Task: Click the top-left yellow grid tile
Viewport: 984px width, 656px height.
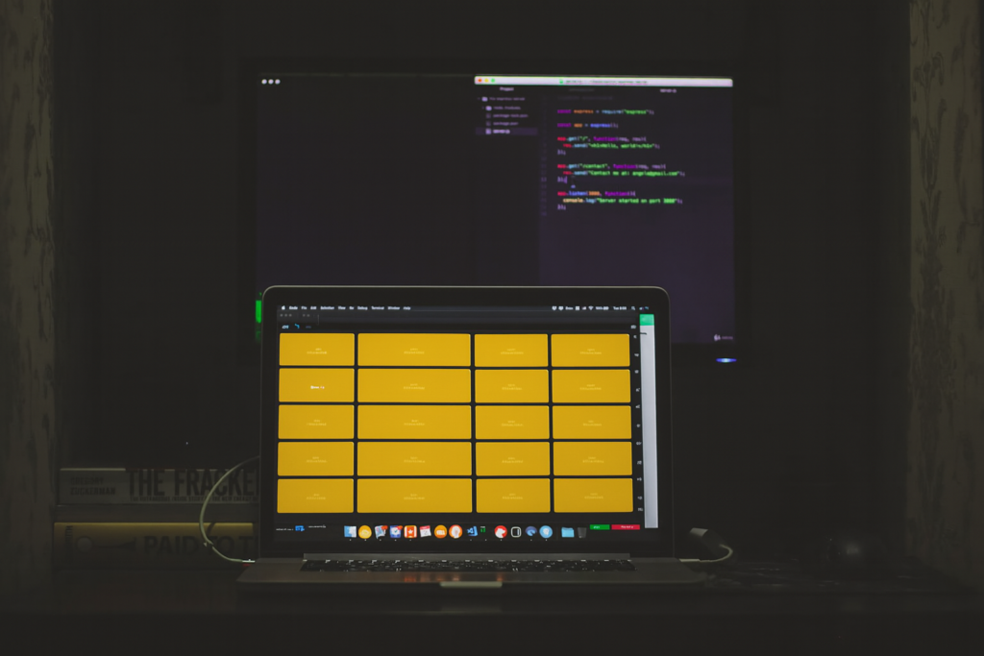Action: tap(317, 350)
